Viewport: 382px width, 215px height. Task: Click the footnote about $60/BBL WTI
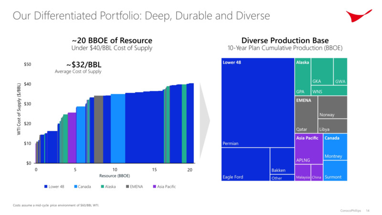[x=56, y=205]
